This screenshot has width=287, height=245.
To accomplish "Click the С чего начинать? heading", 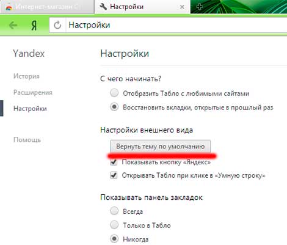I will tap(131, 79).
